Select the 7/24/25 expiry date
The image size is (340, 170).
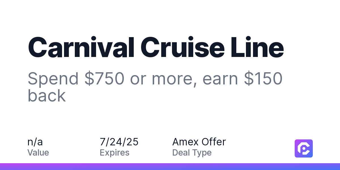tap(119, 142)
